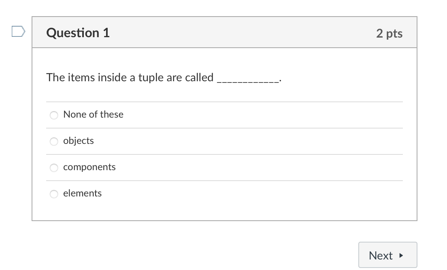Select the 'components' radio button

pyautogui.click(x=54, y=168)
